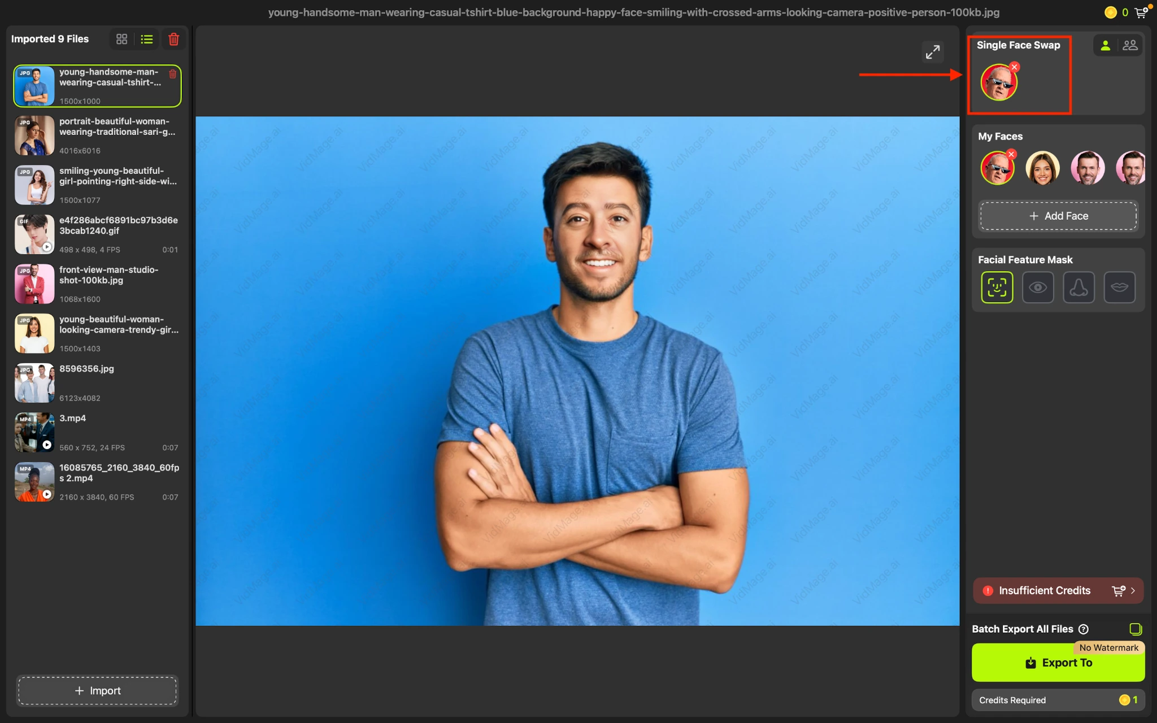The image size is (1157, 723).
Task: Click the filename in the title bar
Action: pyautogui.click(x=633, y=12)
